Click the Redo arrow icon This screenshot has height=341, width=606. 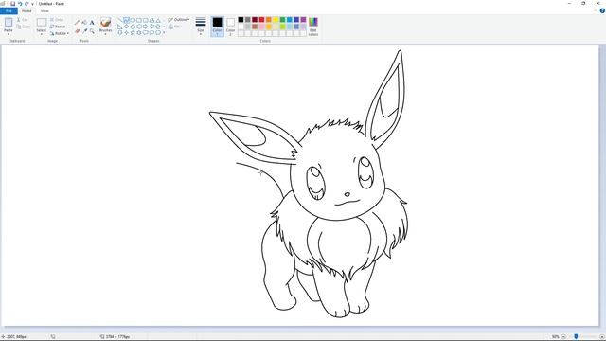tap(27, 4)
